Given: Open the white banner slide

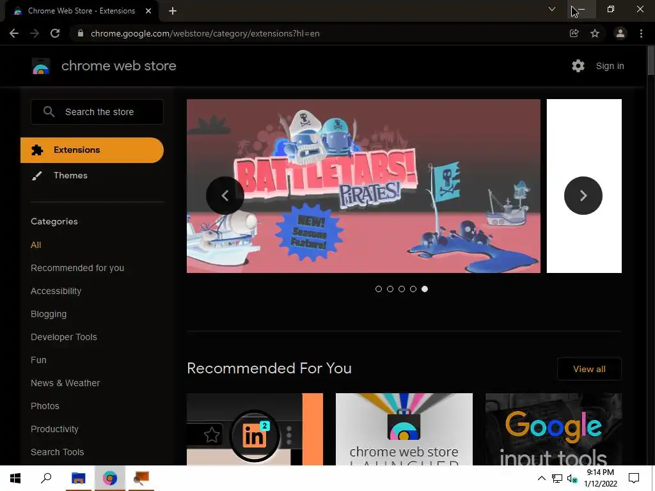Looking at the screenshot, I should tap(584, 186).
